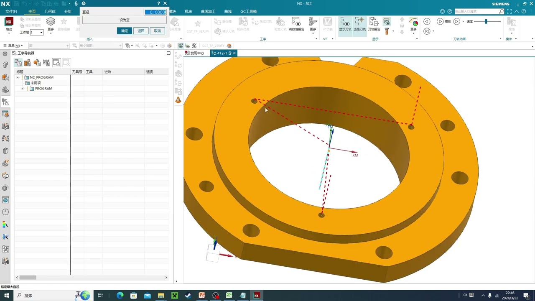The height and width of the screenshot is (301, 535).
Task: Open dialog settings gear icon
Action: pos(84,3)
